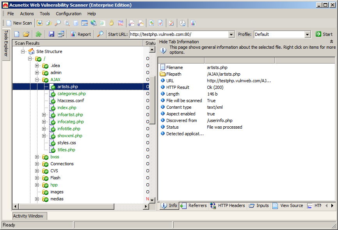Open the Start URL dropdown list
Screen dimensions: 338x230
click(231, 34)
